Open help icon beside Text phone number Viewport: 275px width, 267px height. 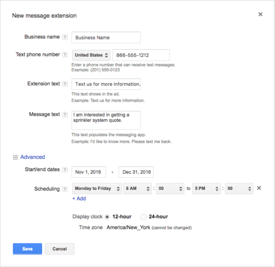(x=65, y=55)
